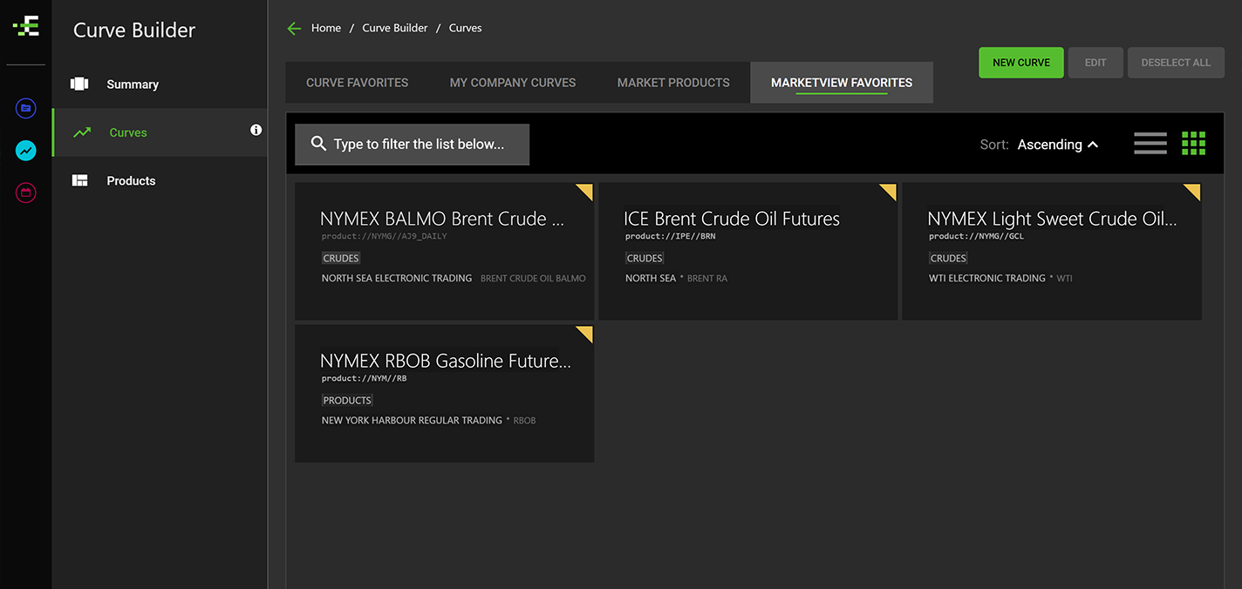Click product://NYMG//GCL text
1242x589 pixels.
pyautogui.click(x=977, y=236)
